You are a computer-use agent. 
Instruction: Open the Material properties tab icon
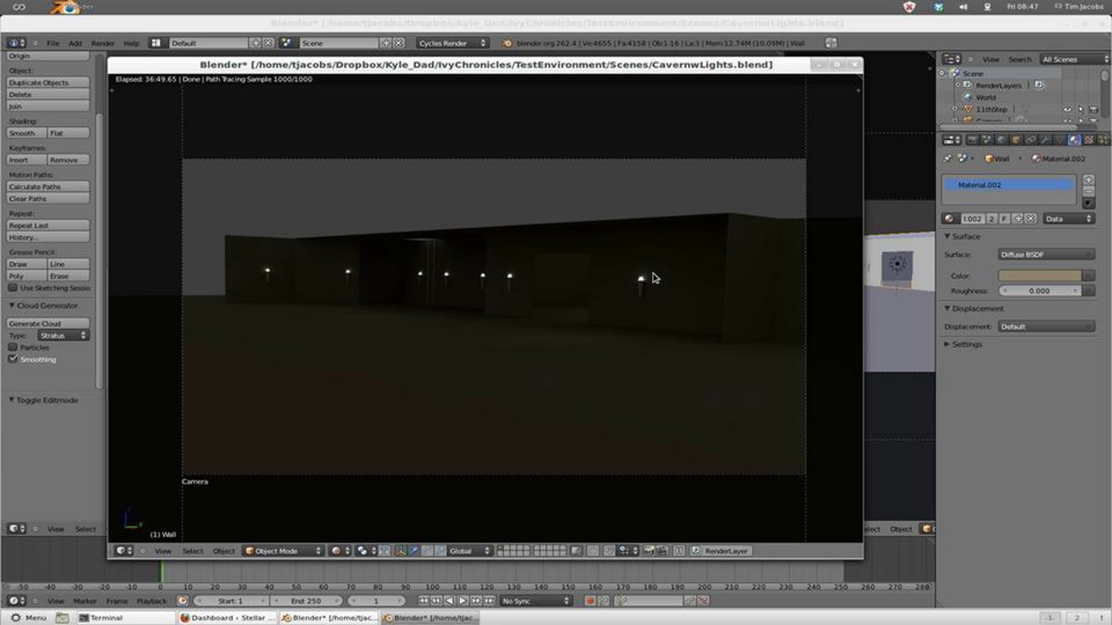pyautogui.click(x=1074, y=140)
